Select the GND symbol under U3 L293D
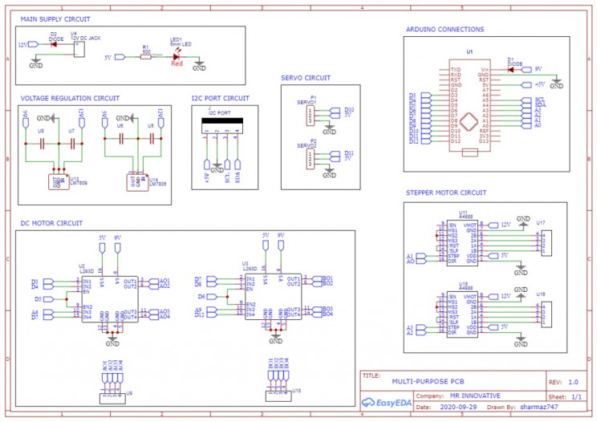 276,339
